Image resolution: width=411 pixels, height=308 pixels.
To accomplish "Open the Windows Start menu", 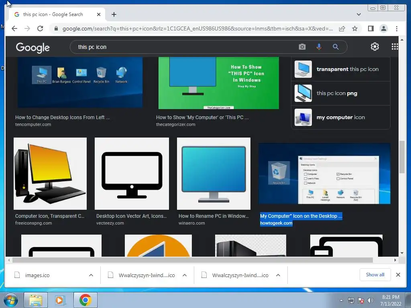I will coord(11,300).
